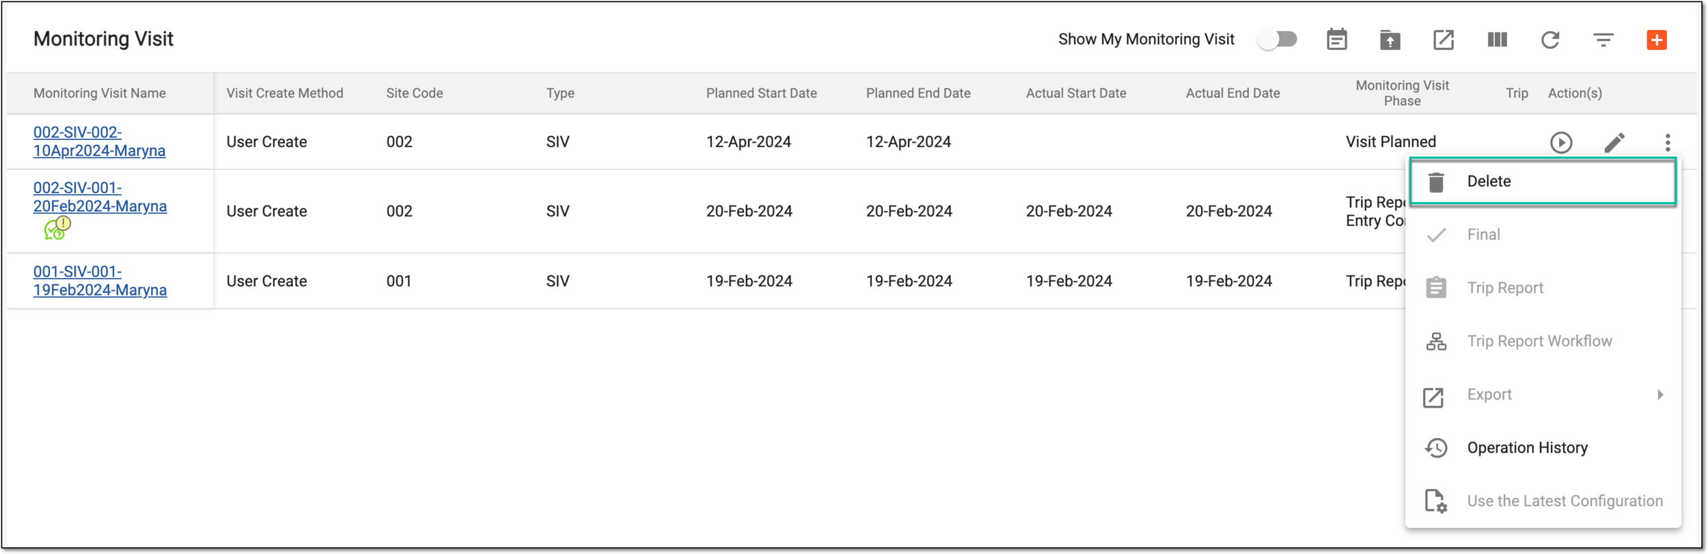
Task: Click the workflow diagram icon in menu
Action: [1436, 342]
